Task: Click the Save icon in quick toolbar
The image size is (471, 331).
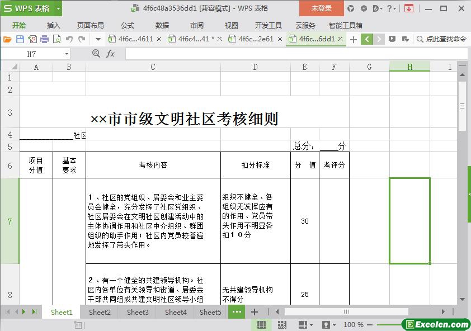Action: click(x=20, y=39)
